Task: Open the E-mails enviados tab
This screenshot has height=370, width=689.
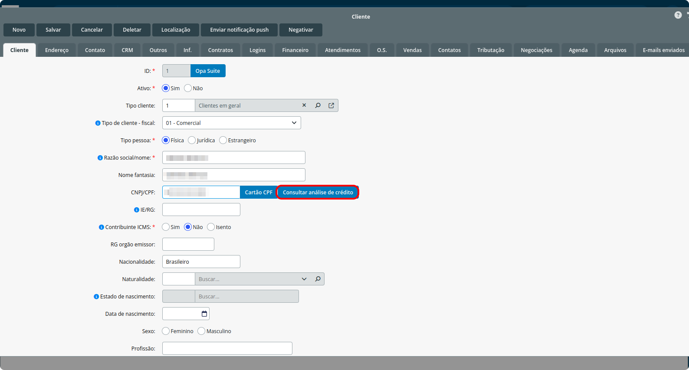Action: (x=663, y=50)
